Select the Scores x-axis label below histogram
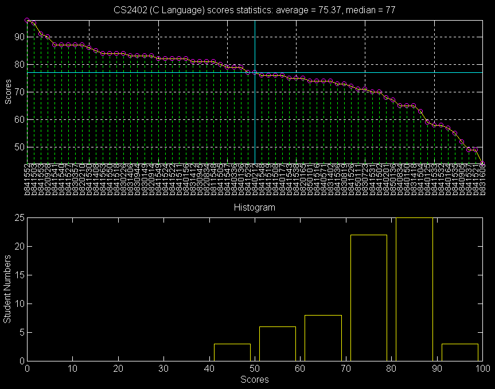Viewport: 495px width, 389px height. [x=254, y=379]
